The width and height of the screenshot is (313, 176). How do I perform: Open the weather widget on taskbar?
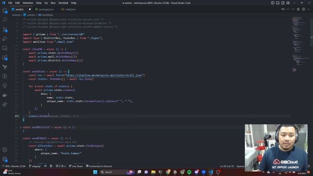12,172
